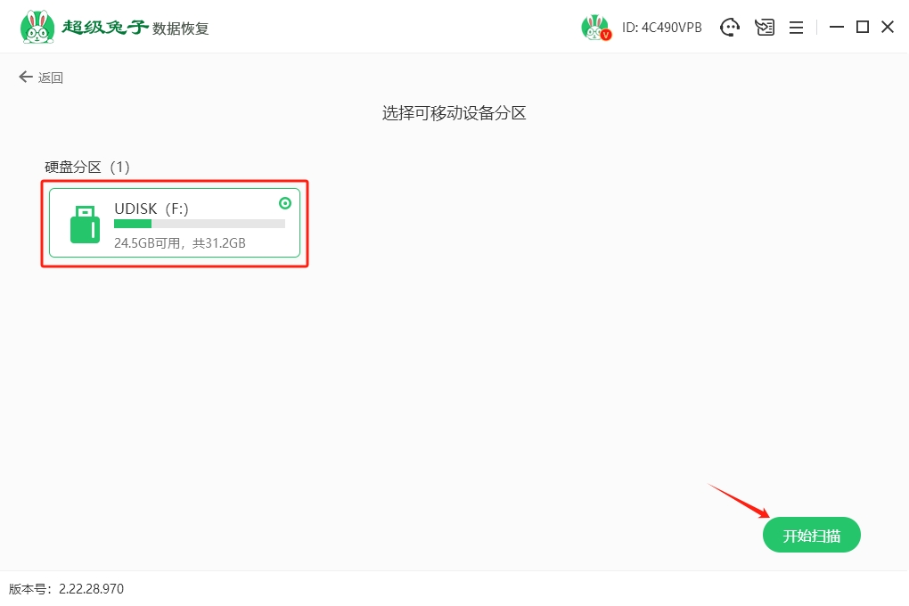Select the UDISK (F:) partition name
Screen dimensions: 909x606
click(x=151, y=209)
